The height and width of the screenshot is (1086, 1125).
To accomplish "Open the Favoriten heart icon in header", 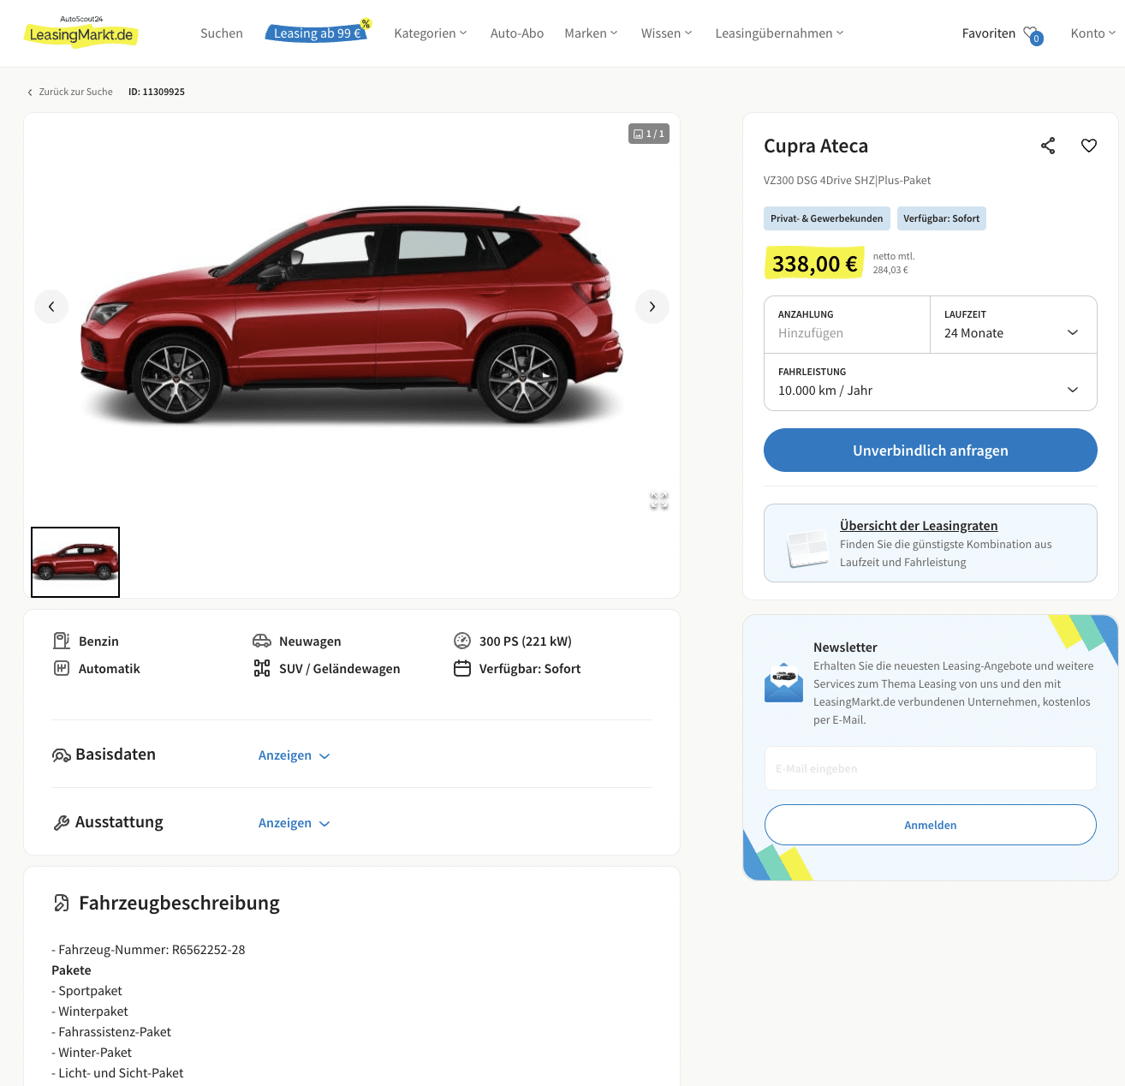I will click(x=1032, y=34).
